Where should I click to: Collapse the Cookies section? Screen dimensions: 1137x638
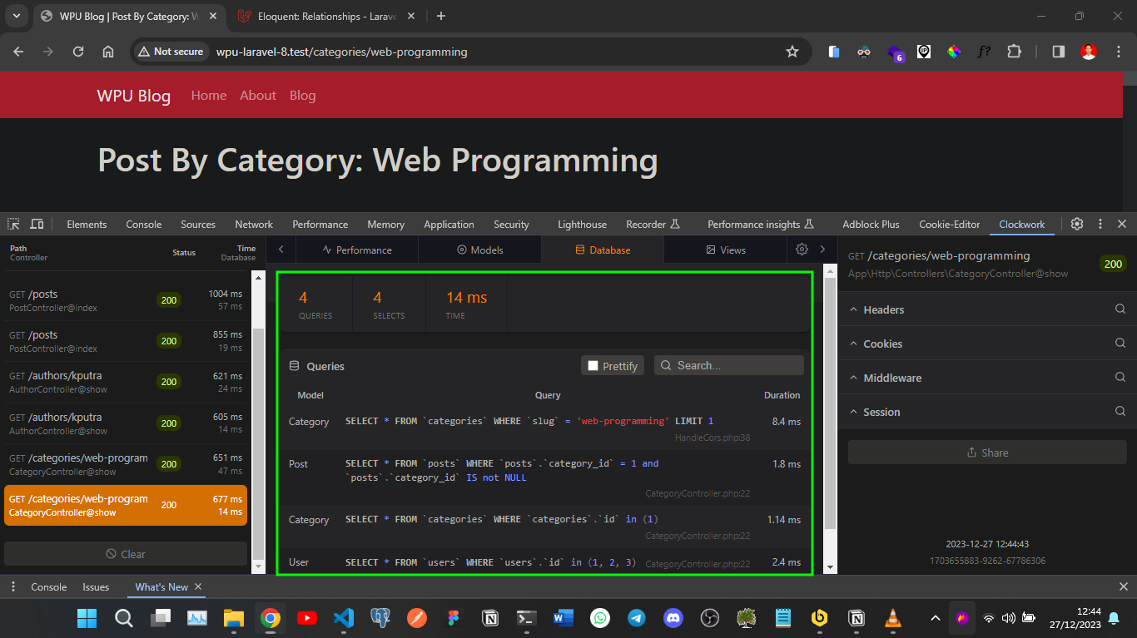coord(853,343)
